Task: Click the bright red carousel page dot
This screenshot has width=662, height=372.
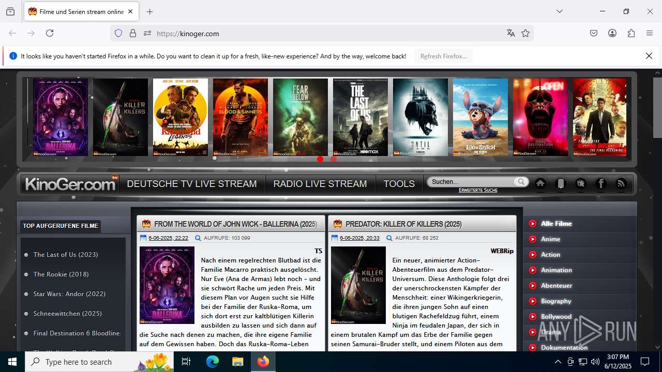Action: [320, 159]
